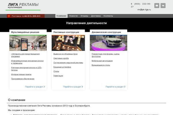Image resolution: width=173 pixels, height=115 pixels.
Task: Open Вывески из объемных букв link
Action: tap(65, 54)
